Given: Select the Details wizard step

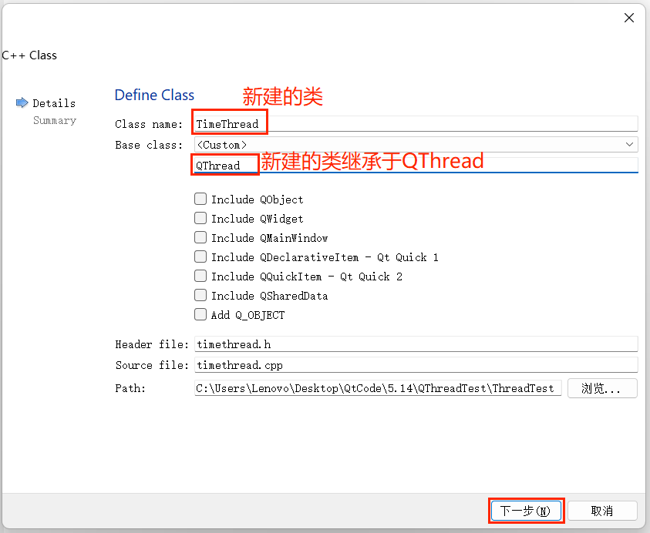Looking at the screenshot, I should (54, 103).
